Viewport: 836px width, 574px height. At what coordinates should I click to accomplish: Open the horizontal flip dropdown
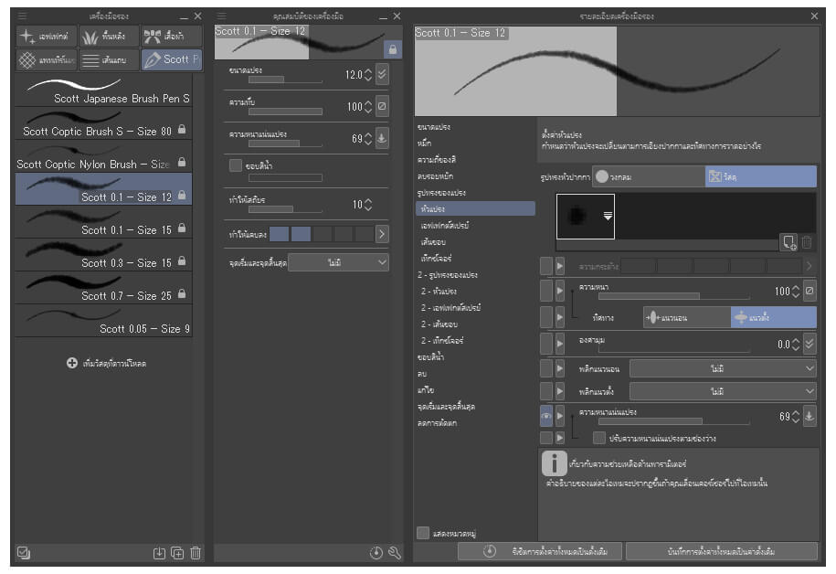pos(722,367)
